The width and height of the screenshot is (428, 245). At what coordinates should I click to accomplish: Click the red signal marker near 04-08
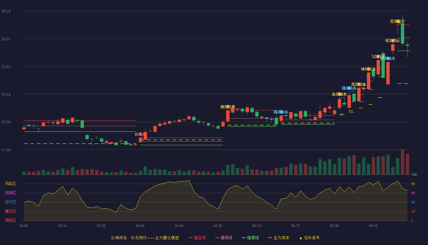pos(140,134)
